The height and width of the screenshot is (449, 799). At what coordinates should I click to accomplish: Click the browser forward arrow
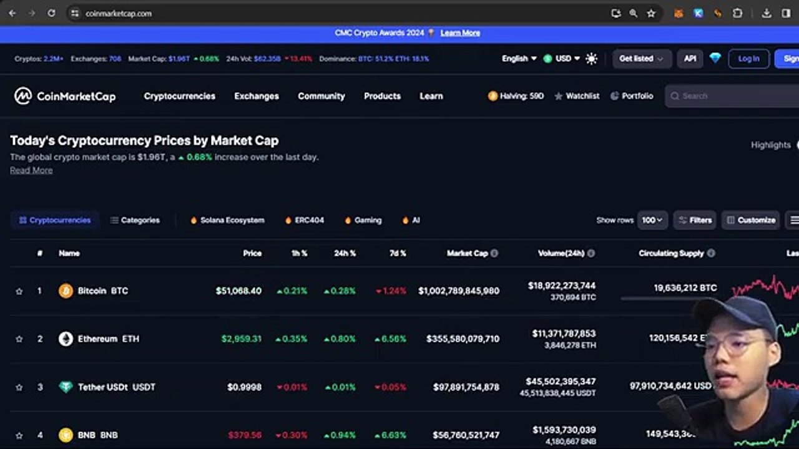[32, 13]
